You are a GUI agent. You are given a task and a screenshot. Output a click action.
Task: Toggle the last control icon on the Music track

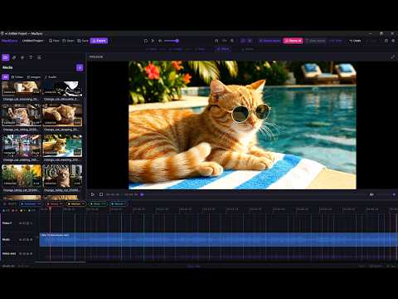coord(32,240)
